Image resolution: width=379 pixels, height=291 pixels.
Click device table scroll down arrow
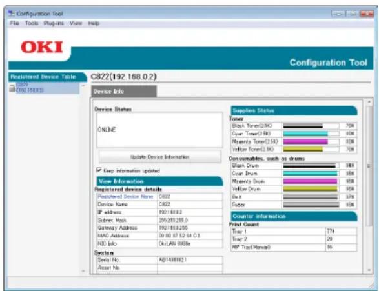point(83,271)
